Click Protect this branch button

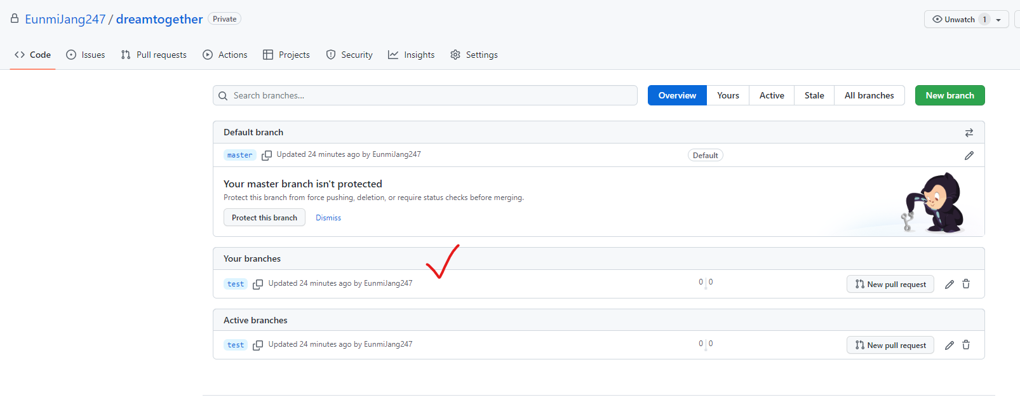coord(264,217)
